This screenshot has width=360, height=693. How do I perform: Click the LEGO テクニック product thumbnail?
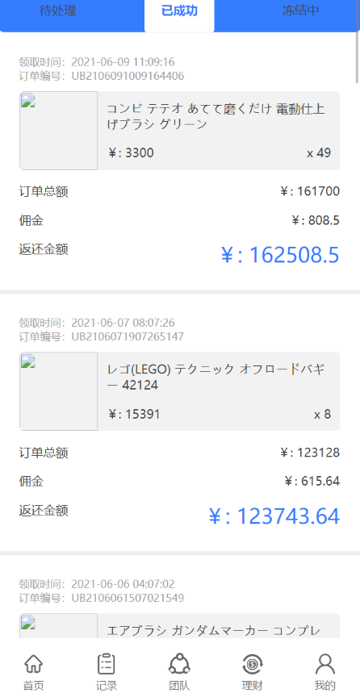point(58,391)
